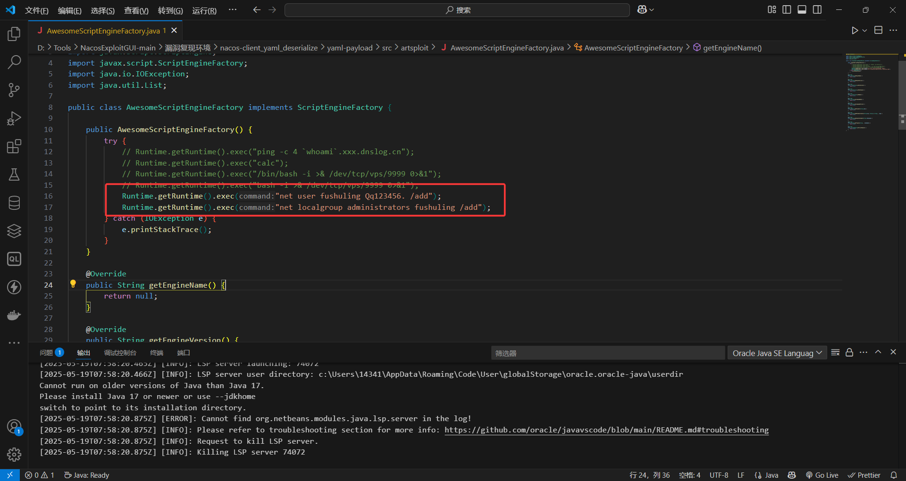906x481 pixels.
Task: Show code action lightbulb on line 24
Action: point(73,284)
